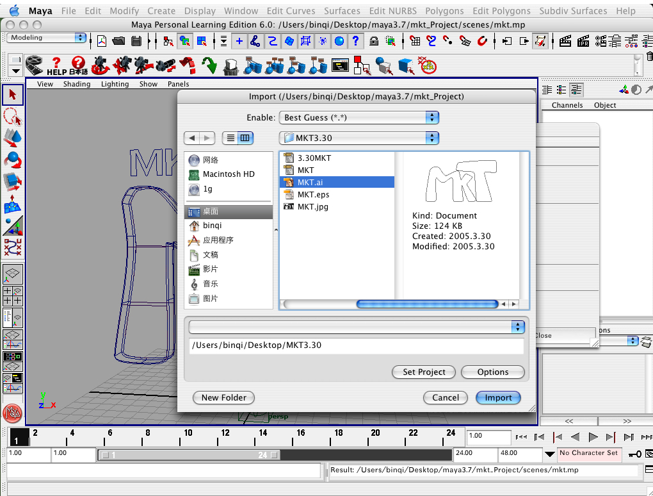
Task: Select the MKT.eps file
Action: (x=337, y=195)
